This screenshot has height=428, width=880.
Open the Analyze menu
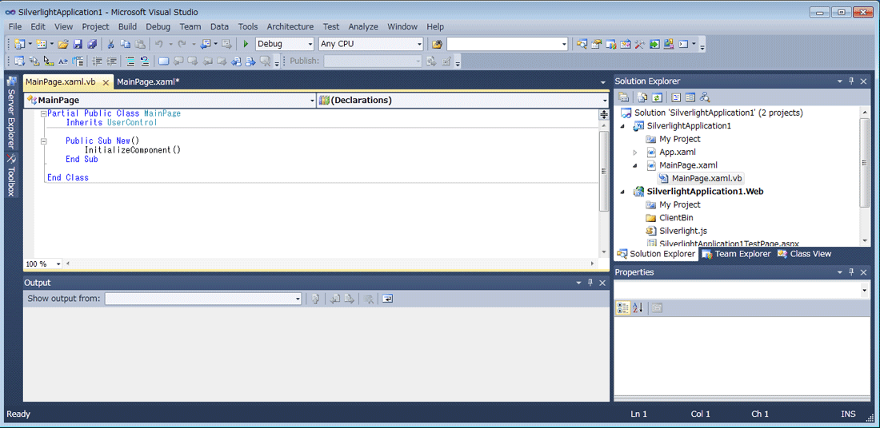pos(363,26)
